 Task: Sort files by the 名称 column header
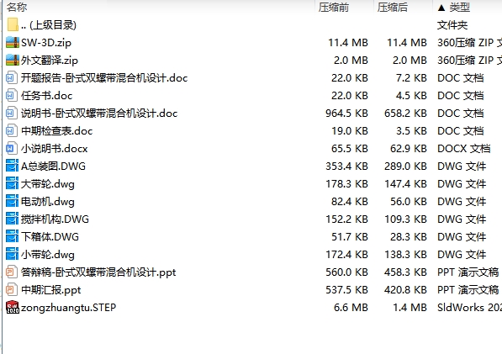(17, 7)
